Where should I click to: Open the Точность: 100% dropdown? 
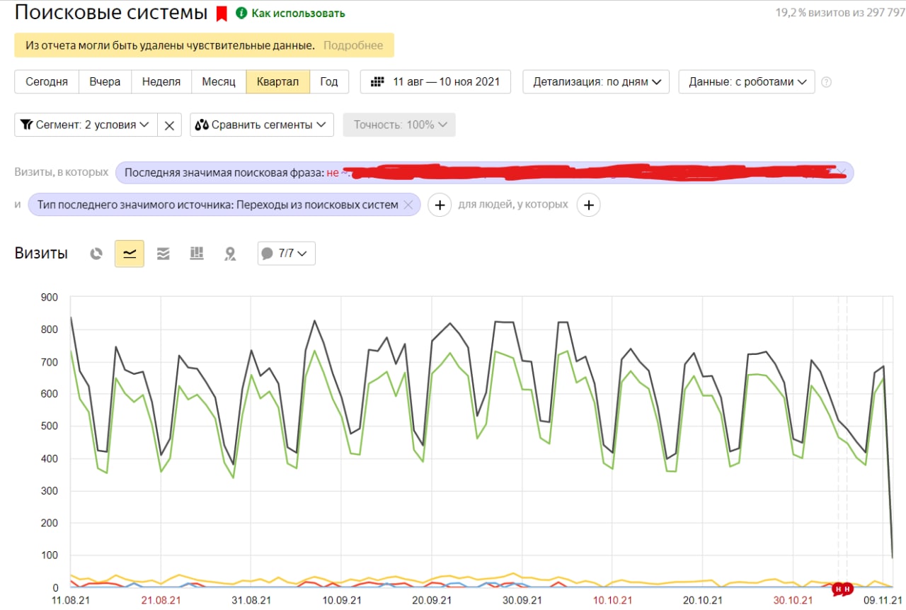[x=399, y=125]
